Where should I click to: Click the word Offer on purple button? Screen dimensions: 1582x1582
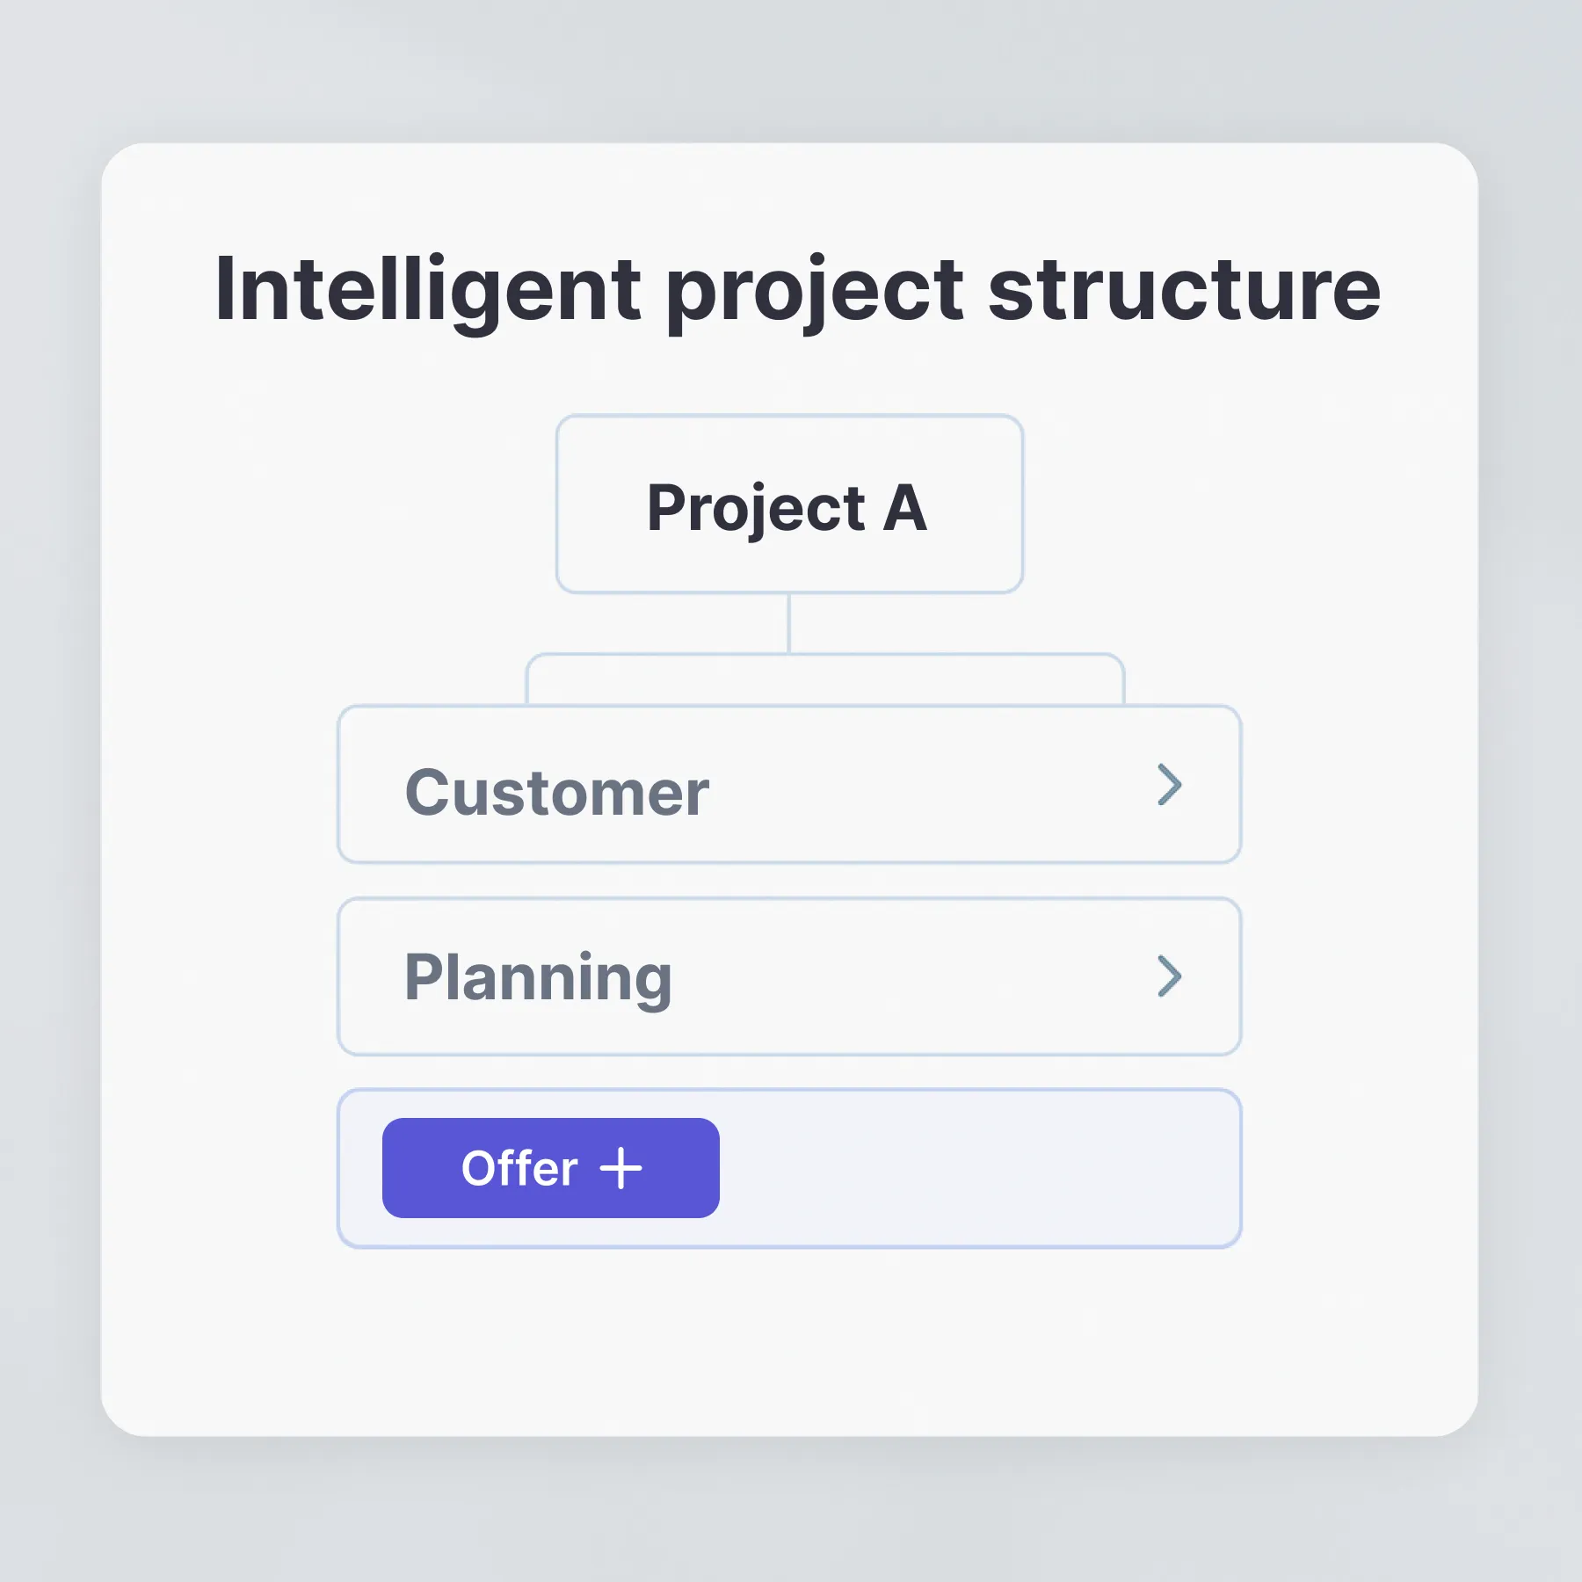[519, 1168]
